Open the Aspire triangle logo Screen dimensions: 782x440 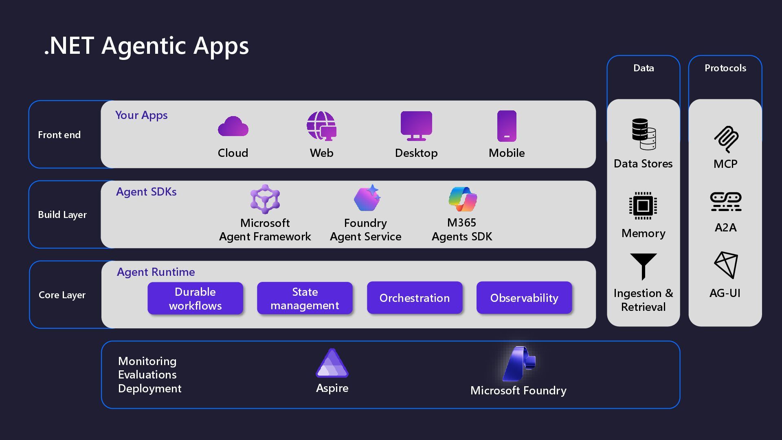tap(332, 363)
